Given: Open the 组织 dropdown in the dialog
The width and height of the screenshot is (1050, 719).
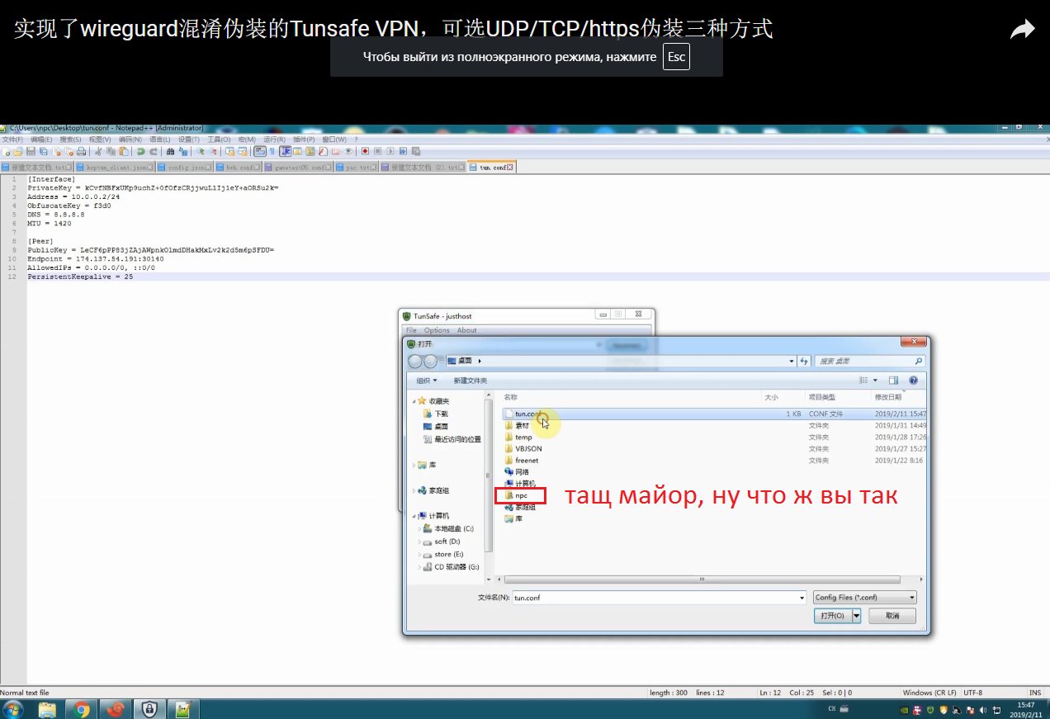Looking at the screenshot, I should tap(426, 381).
